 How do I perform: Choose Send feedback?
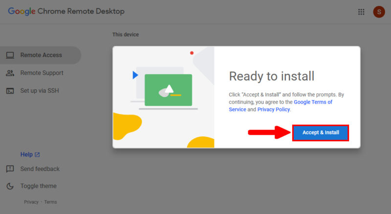[x=40, y=169]
